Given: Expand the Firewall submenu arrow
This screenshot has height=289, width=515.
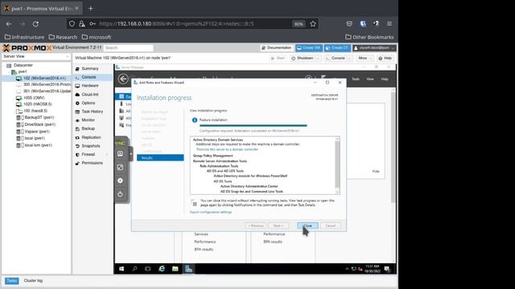Looking at the screenshot, I should [x=107, y=154].
